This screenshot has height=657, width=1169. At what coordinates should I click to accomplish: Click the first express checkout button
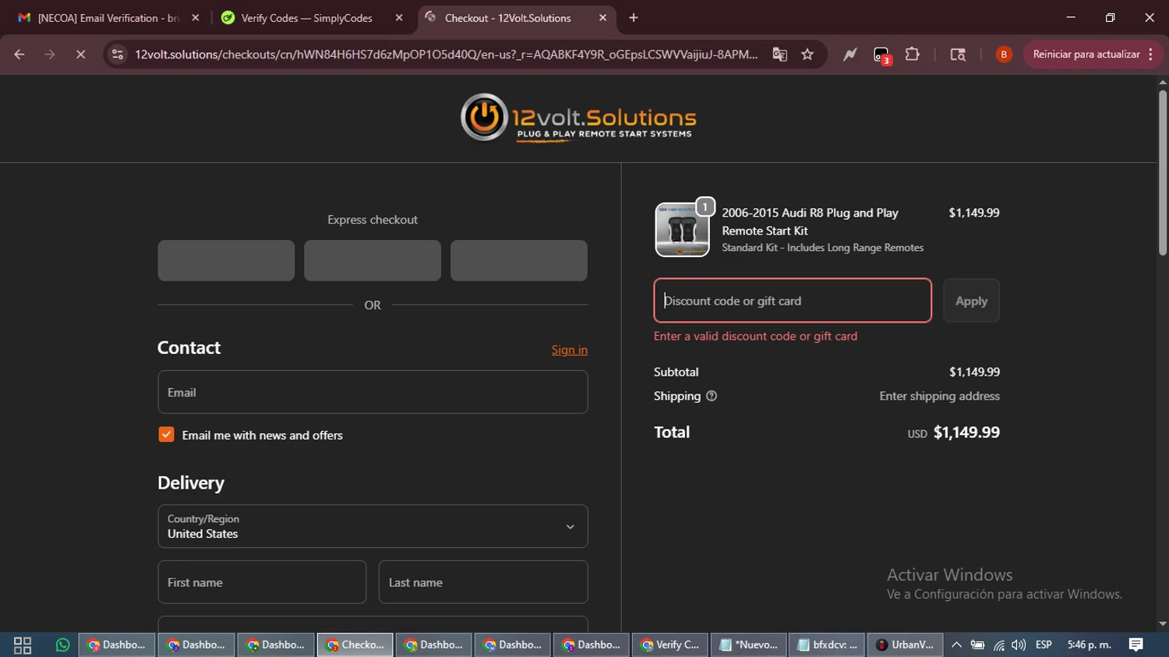(226, 260)
